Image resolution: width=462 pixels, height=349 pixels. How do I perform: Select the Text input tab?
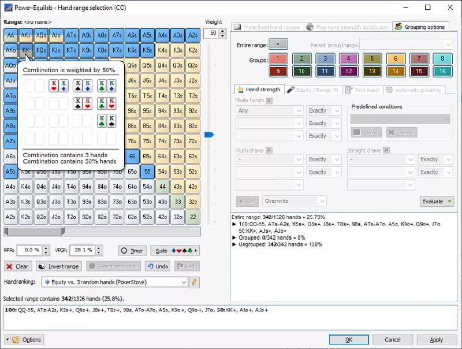363,90
